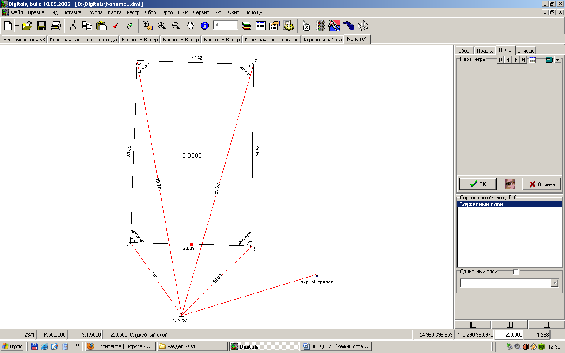Viewport: 565px width, 353px height.
Task: Save the map with the floppy disk icon
Action: [41, 26]
